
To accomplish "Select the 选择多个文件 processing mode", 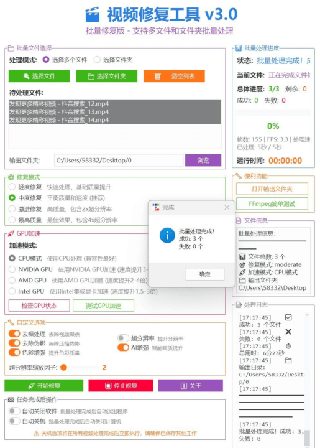I will 46,60.
